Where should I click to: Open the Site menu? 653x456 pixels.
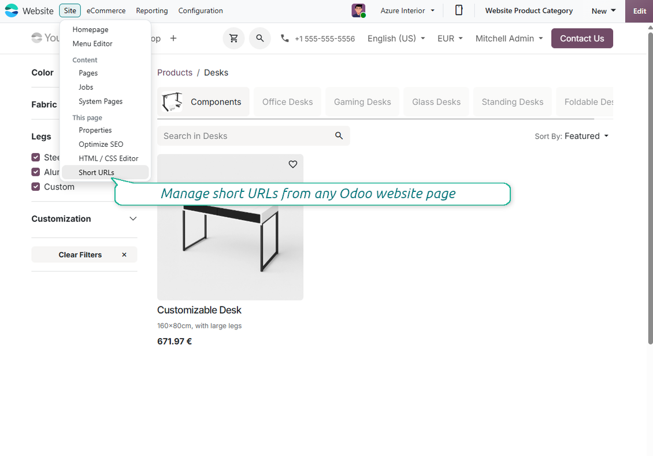click(70, 11)
